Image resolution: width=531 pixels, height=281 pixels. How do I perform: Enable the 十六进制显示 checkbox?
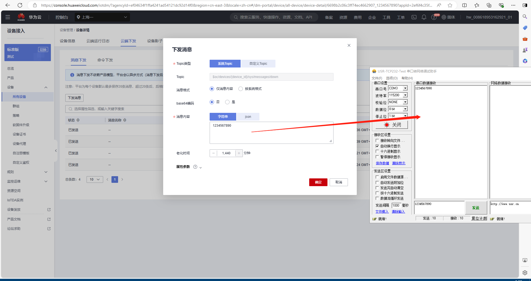[377, 151]
